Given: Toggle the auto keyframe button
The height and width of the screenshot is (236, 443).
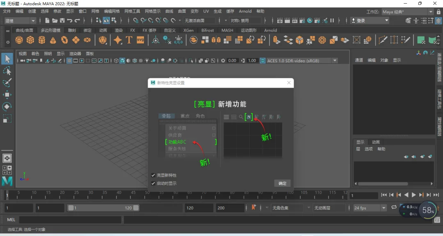Looking at the screenshot, I should pos(254,208).
